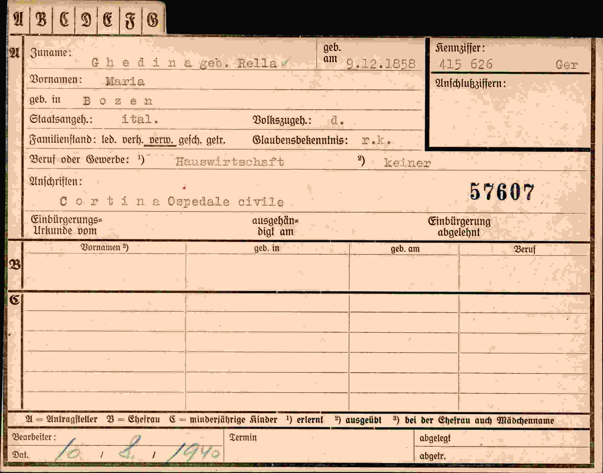
Task: Click the legend entry "B = Ehefrau"
Action: click(x=133, y=419)
